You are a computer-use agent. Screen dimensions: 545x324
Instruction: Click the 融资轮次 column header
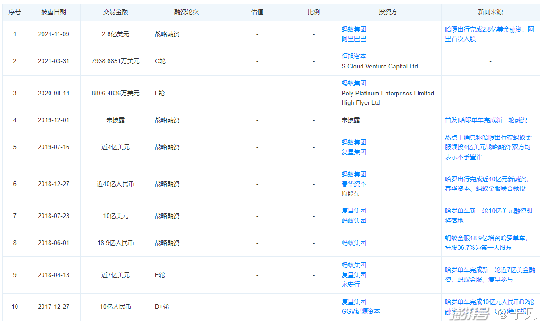pos(186,12)
